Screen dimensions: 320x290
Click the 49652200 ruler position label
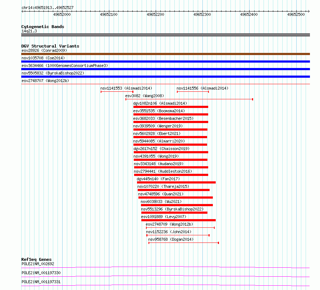[156, 14]
